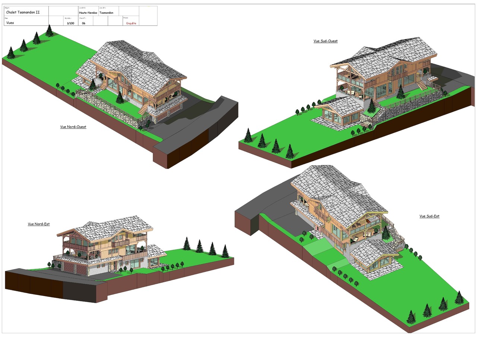Click the 'Haute-Nendaz' locality cell
The width and height of the screenshot is (477, 337).
pyautogui.click(x=88, y=13)
